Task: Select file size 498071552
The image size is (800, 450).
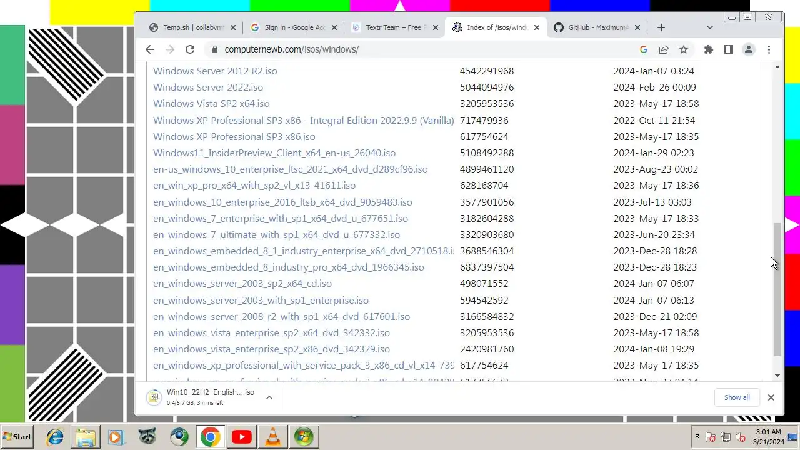Action: (484, 283)
